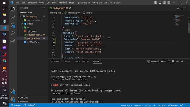
Task: Click the Synchronize Changes status bar icon
Action: (x=25, y=105)
